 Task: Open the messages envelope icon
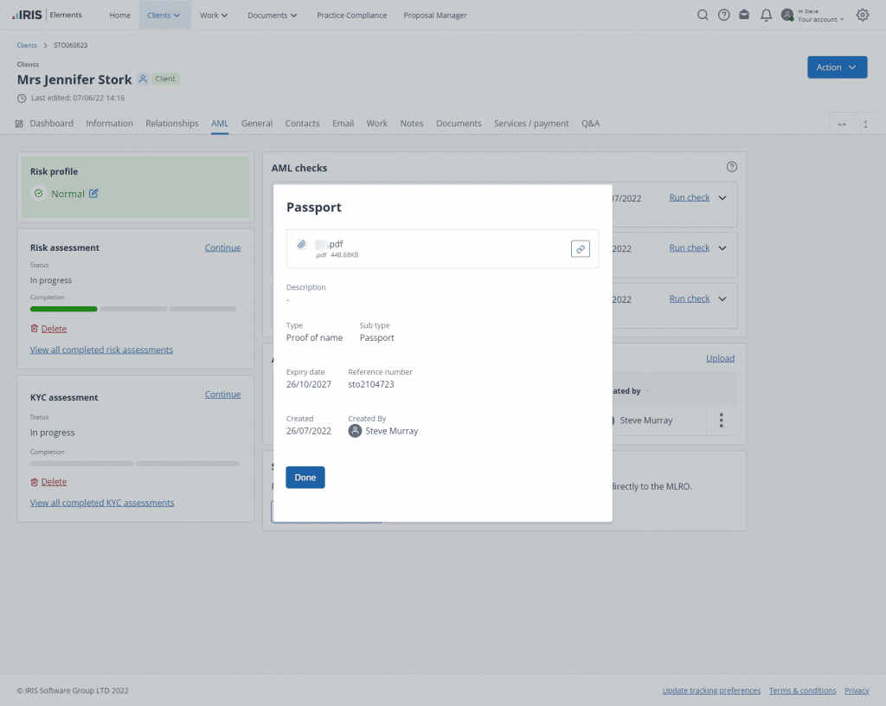(744, 15)
